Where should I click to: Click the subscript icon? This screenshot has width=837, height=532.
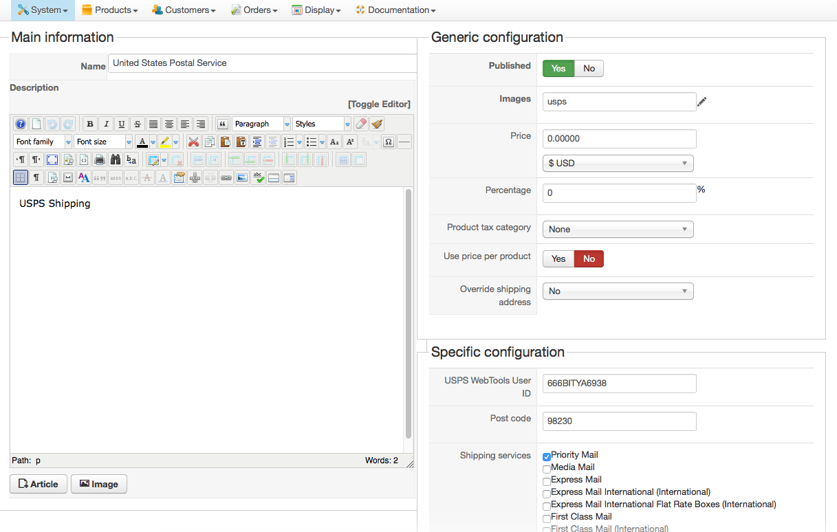[334, 142]
